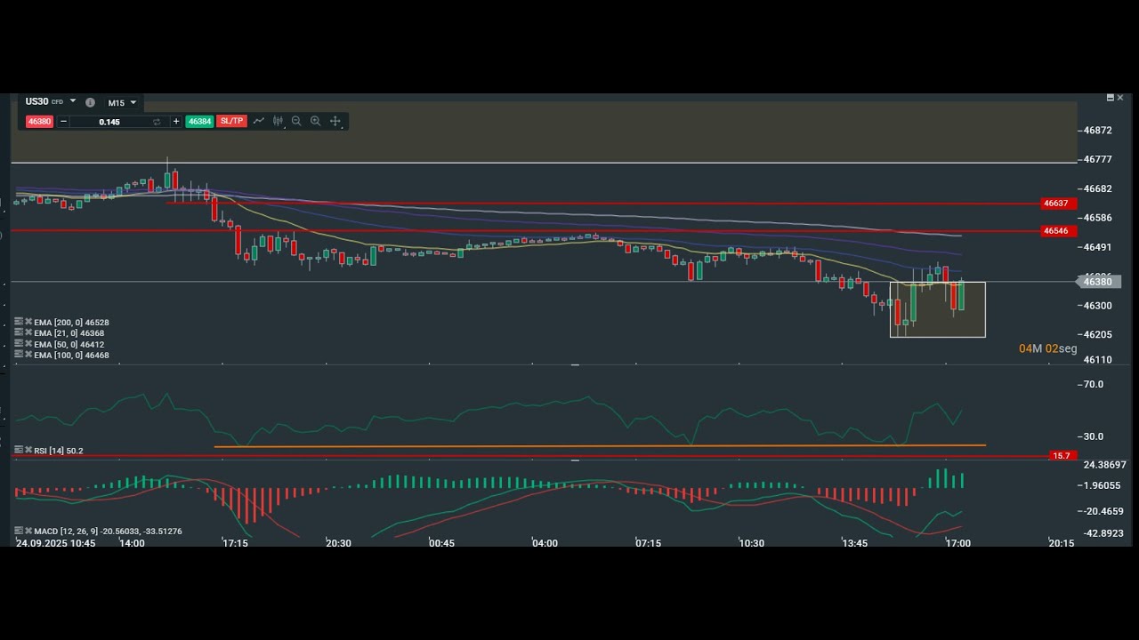The height and width of the screenshot is (640, 1139).
Task: Open settings for MACD [12, 26, 9] indicator
Action: click(19, 531)
